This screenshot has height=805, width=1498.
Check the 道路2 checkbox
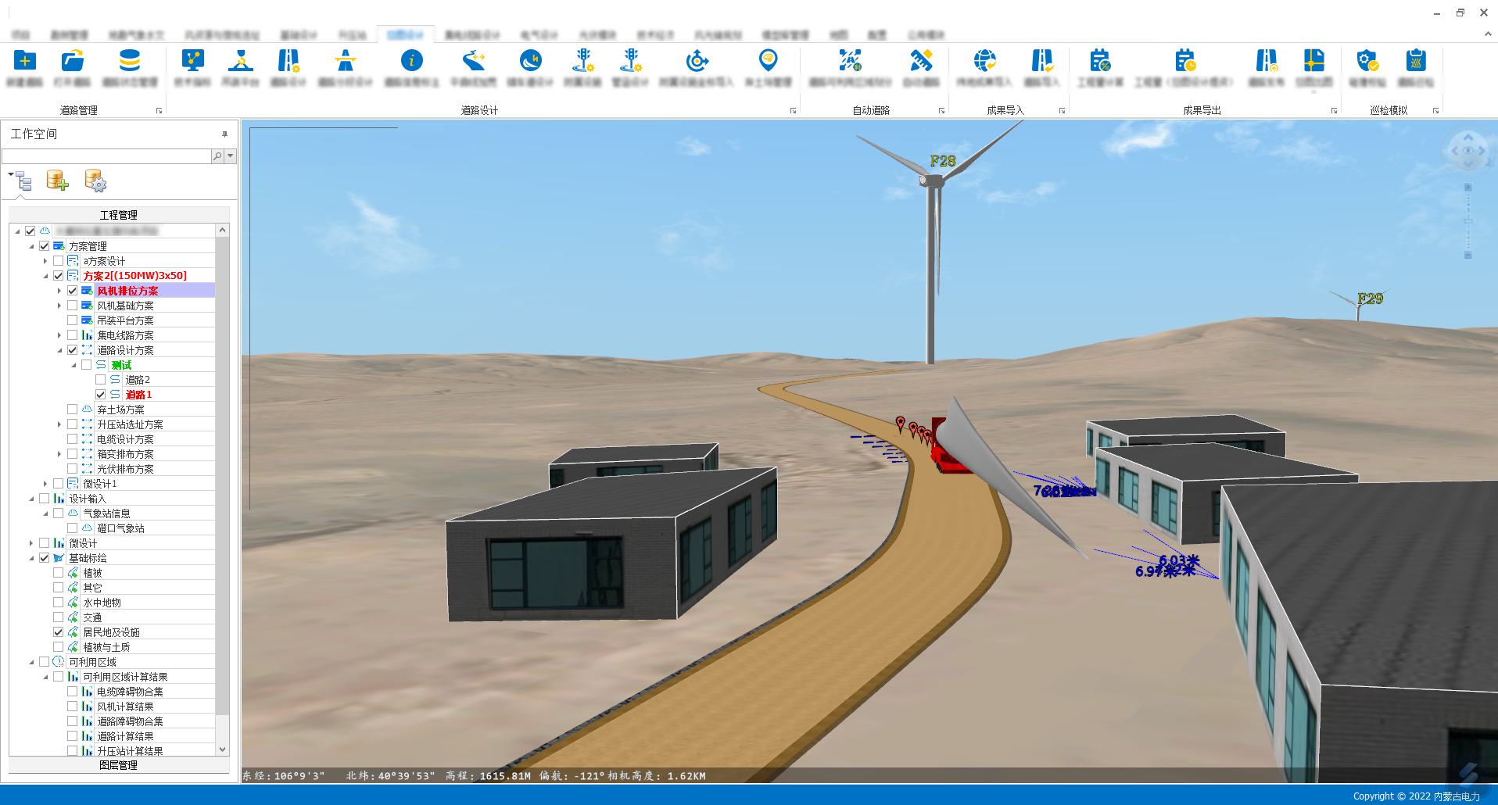(101, 380)
